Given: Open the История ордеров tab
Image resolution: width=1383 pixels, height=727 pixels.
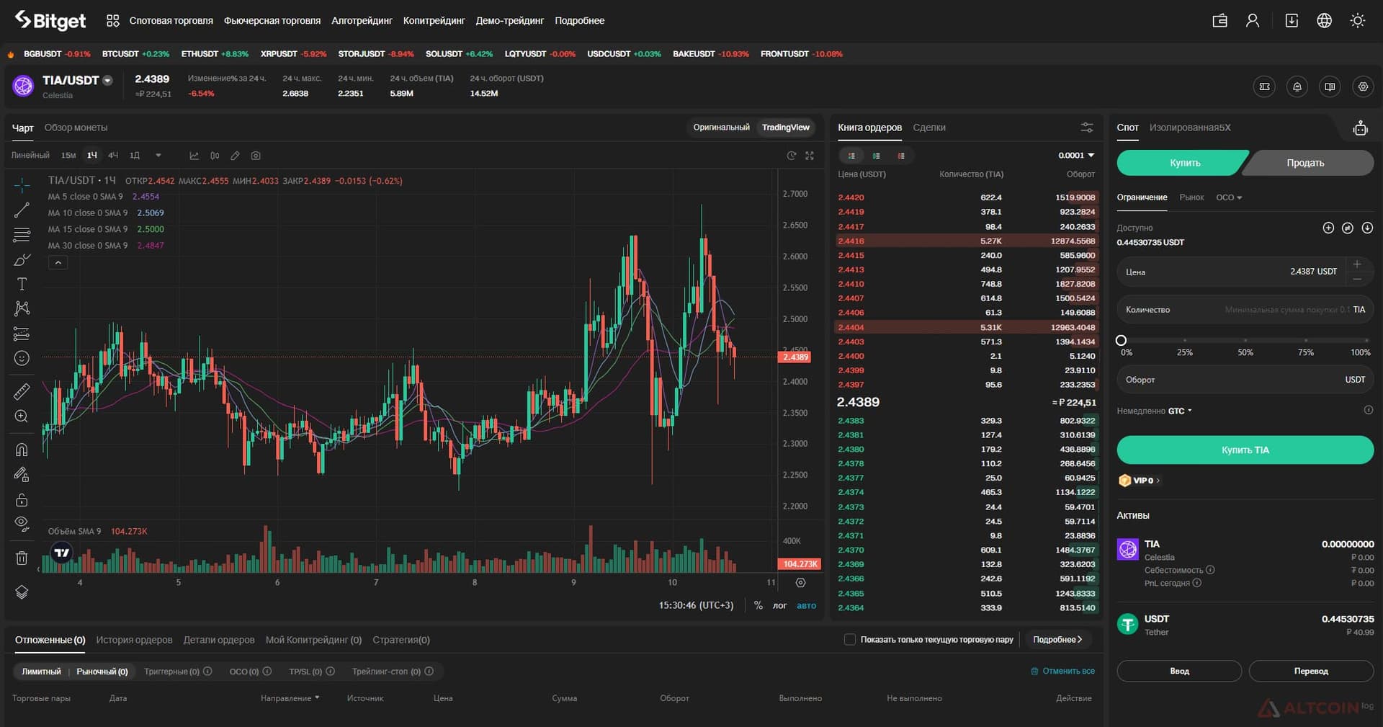Looking at the screenshot, I should point(134,640).
